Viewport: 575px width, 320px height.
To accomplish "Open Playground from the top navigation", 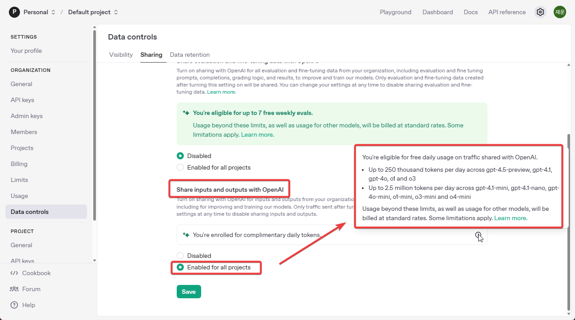I will point(396,12).
